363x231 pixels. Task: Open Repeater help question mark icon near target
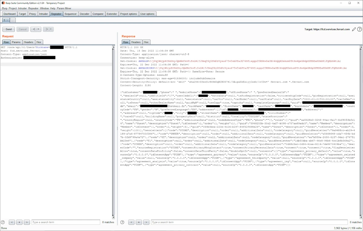359,29
